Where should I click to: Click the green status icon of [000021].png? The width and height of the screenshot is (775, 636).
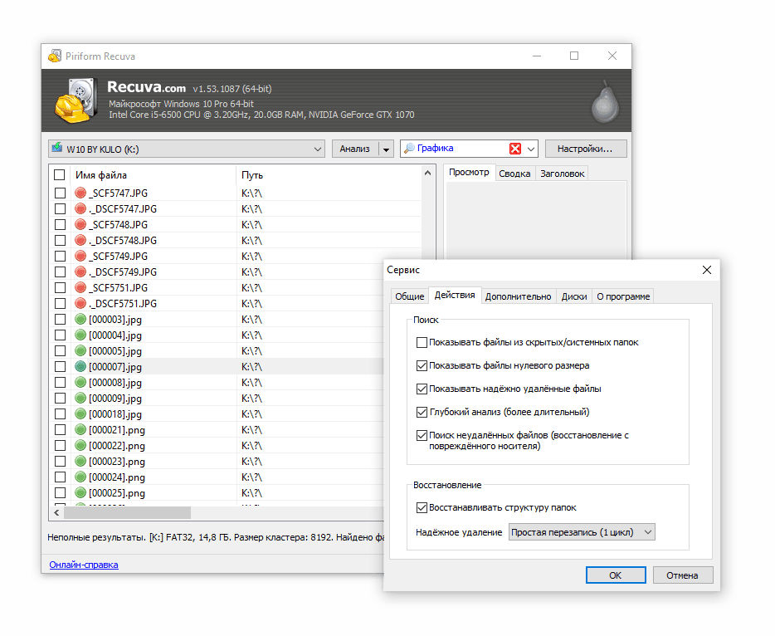coord(80,430)
